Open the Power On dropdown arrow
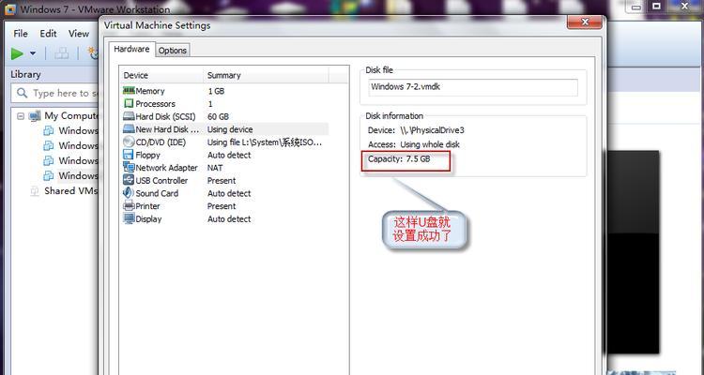This screenshot has width=704, height=375. pyautogui.click(x=33, y=53)
